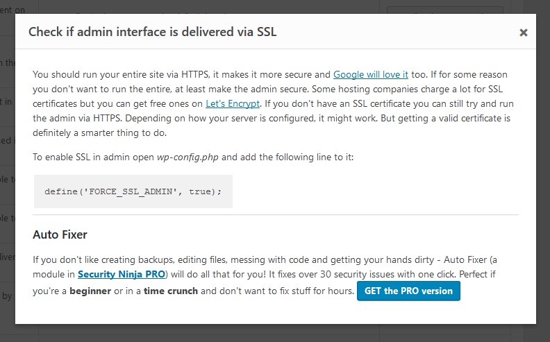The height and width of the screenshot is (342, 550).
Task: Click the dimmed "liver" background text
Action: pos(7,257)
